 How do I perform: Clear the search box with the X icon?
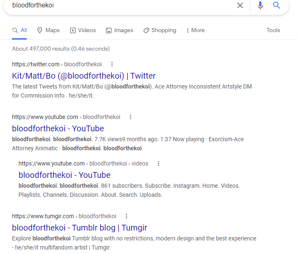point(240,5)
